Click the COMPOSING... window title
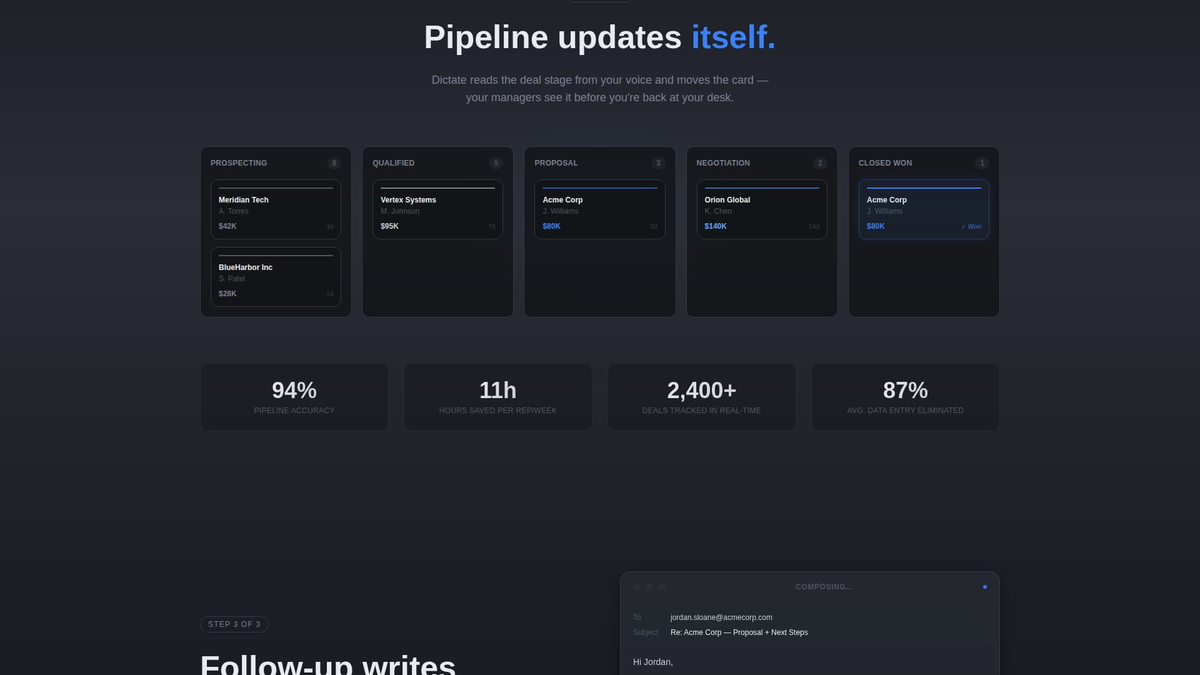Viewport: 1200px width, 675px height. point(824,587)
